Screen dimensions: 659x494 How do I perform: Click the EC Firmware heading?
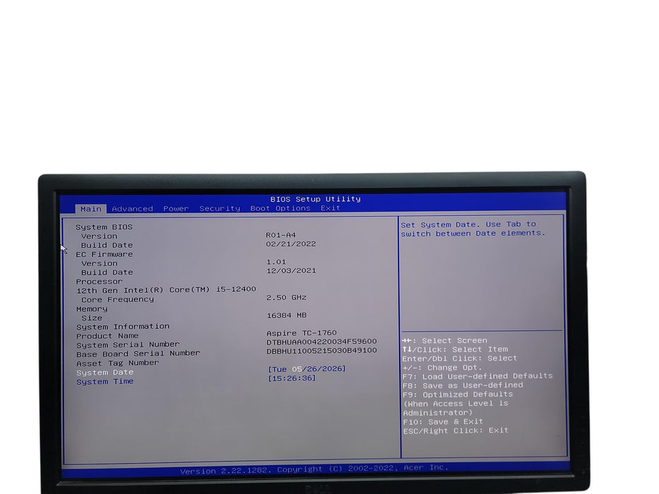pyautogui.click(x=105, y=254)
